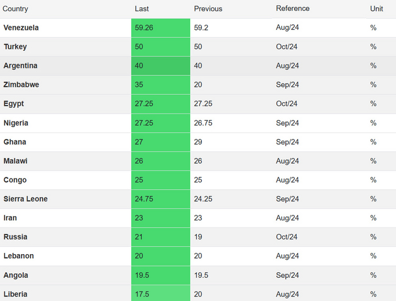This screenshot has height=301, width=396.
Task: Click the Lebanon country link
Action: tap(19, 256)
